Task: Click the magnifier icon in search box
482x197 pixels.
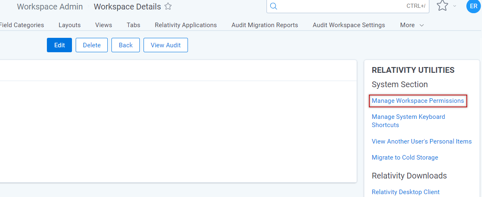Action: point(273,6)
